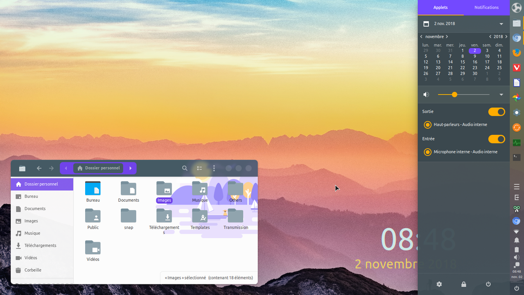Select the Transmission folder
Image resolution: width=524 pixels, height=295 pixels.
236,220
